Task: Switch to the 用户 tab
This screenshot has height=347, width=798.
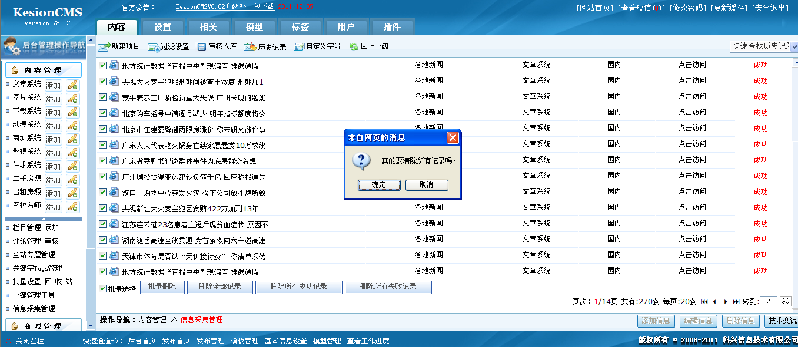Action: (347, 27)
